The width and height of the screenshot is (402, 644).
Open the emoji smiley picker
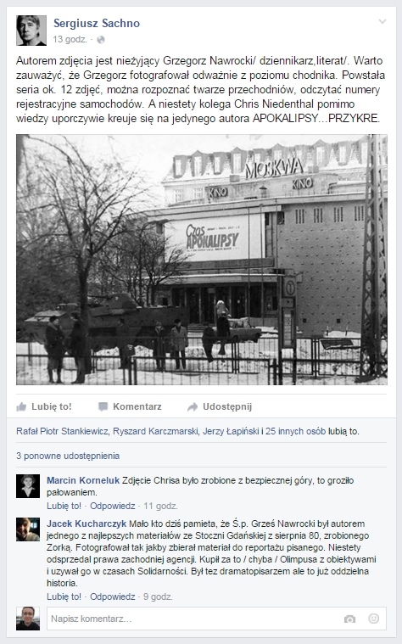[374, 619]
